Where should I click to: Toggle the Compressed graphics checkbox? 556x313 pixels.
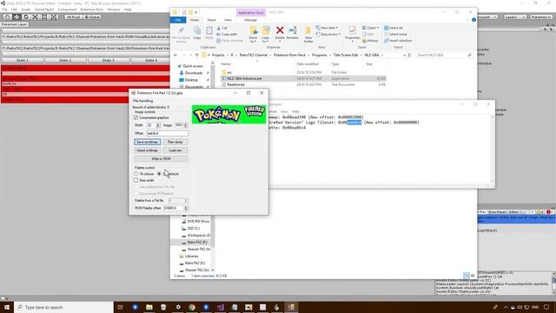[136, 118]
